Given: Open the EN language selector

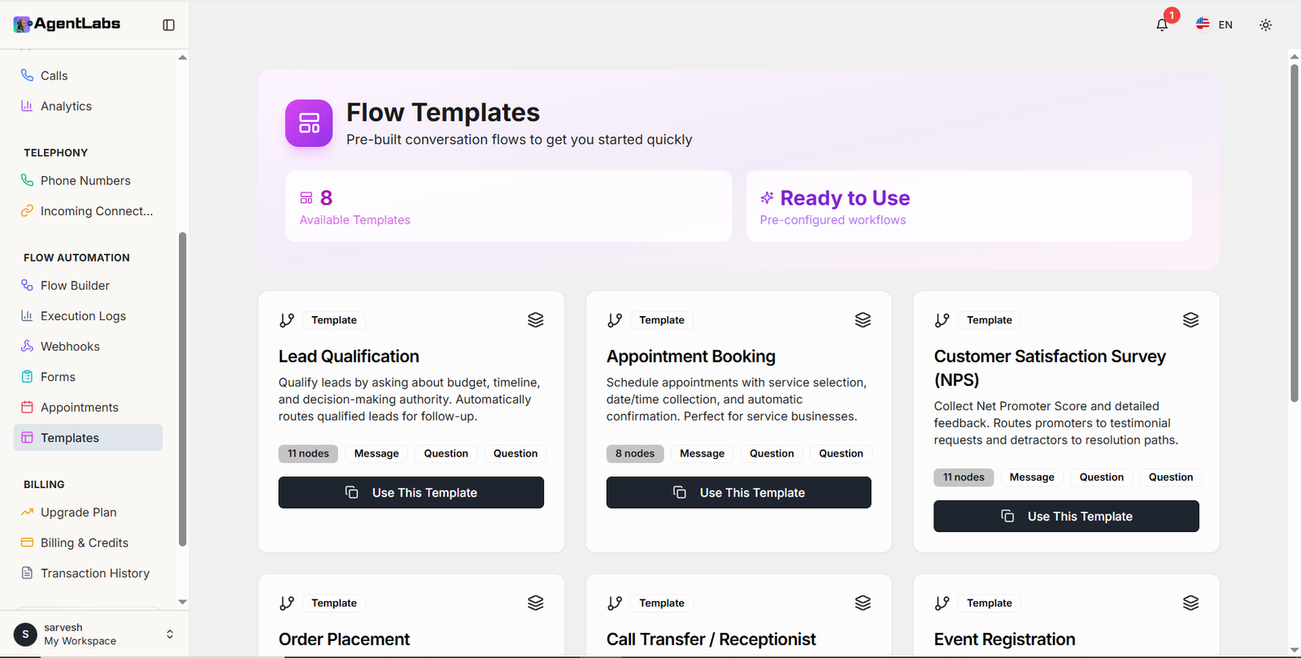Looking at the screenshot, I should pyautogui.click(x=1214, y=24).
